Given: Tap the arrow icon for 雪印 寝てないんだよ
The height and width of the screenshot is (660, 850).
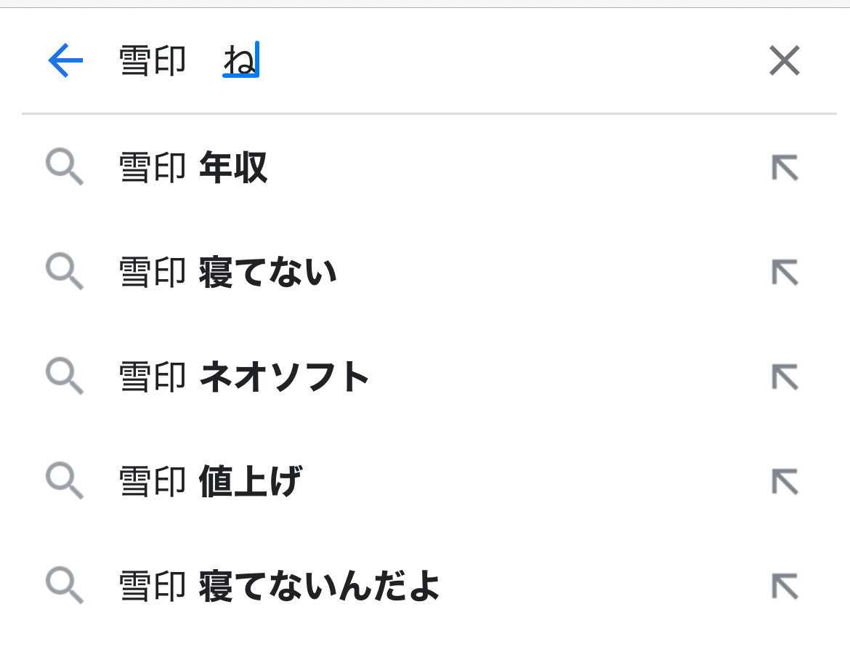Looking at the screenshot, I should (784, 586).
